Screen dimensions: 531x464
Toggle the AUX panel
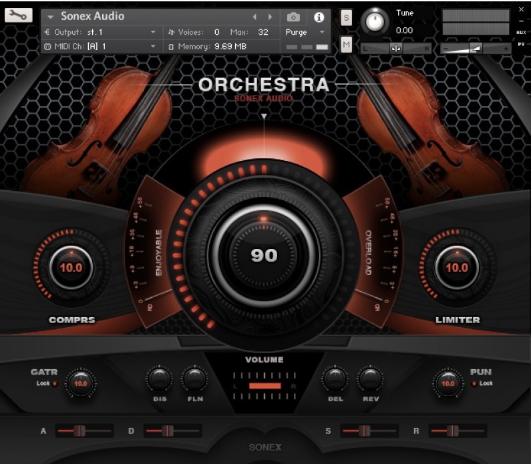521,33
